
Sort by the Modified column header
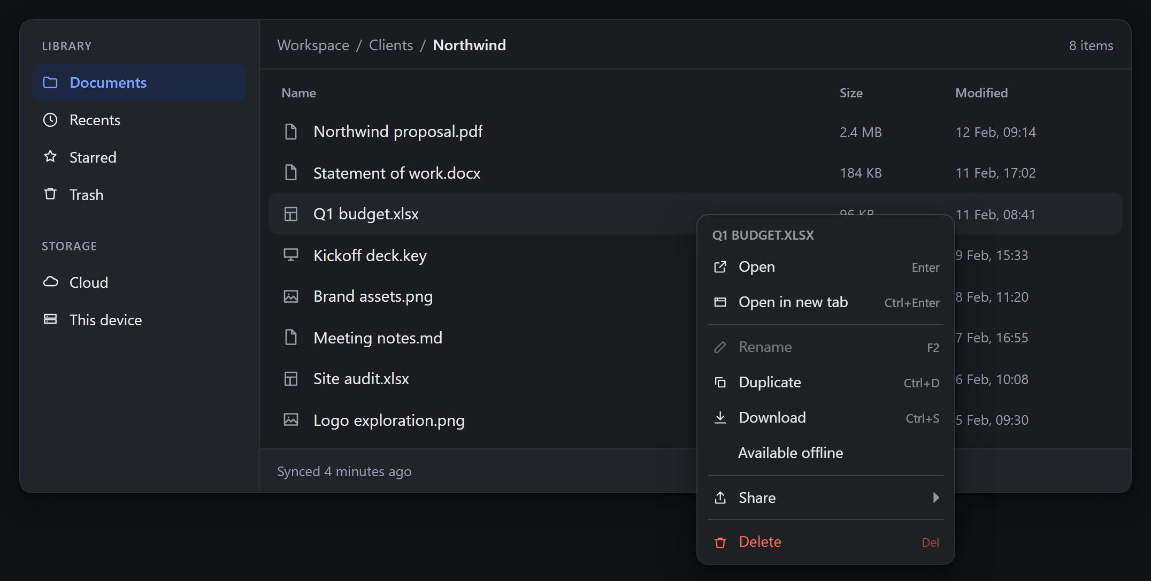click(x=981, y=93)
